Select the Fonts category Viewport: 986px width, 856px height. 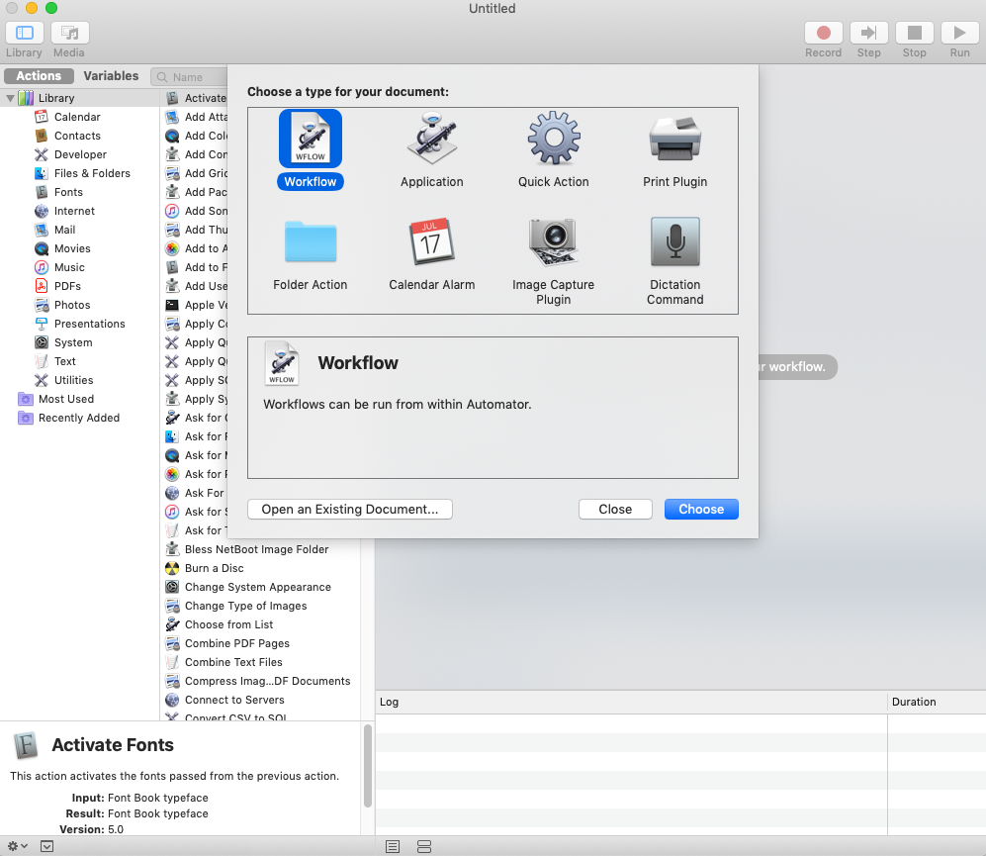point(68,193)
